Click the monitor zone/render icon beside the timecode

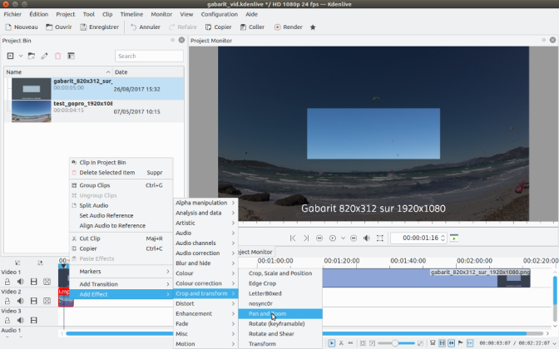[x=454, y=238]
